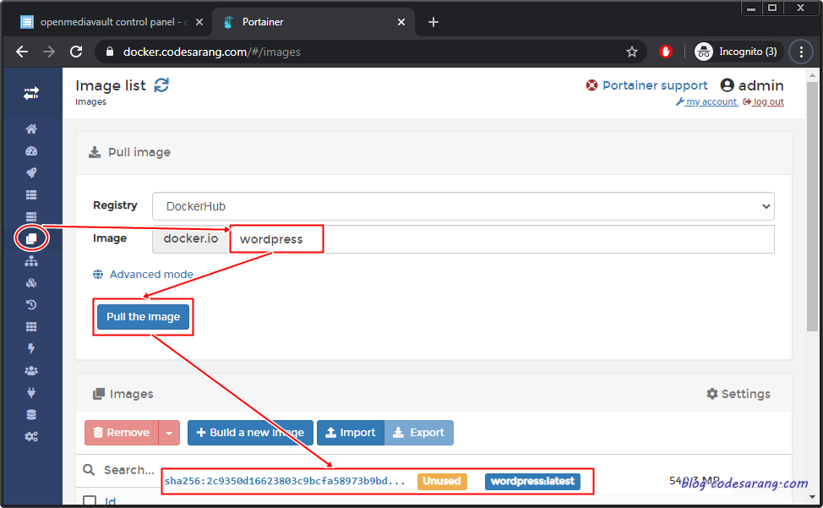Image resolution: width=823 pixels, height=508 pixels.
Task: Open Endpoints plug icon in sidebar
Action: tap(31, 392)
